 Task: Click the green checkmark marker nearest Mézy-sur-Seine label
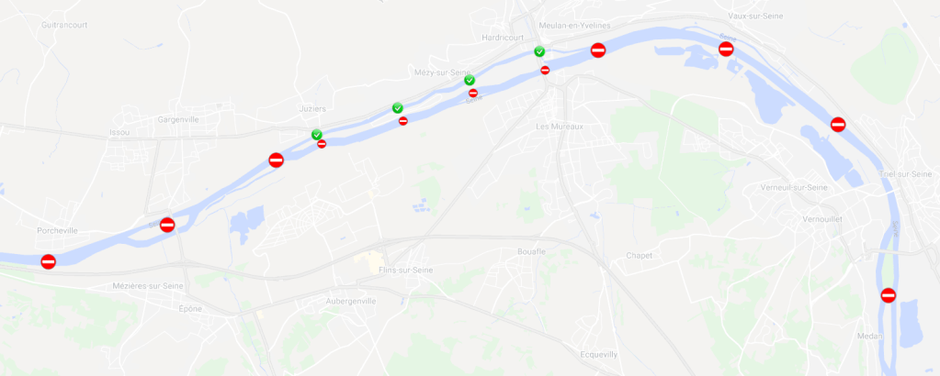coord(470,80)
